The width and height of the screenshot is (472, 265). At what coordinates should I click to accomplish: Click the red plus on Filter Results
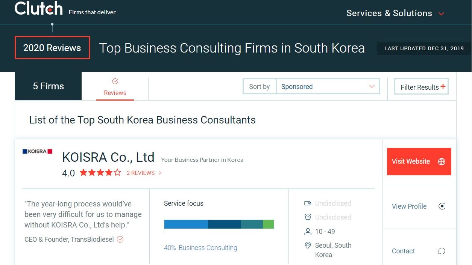[x=443, y=86]
